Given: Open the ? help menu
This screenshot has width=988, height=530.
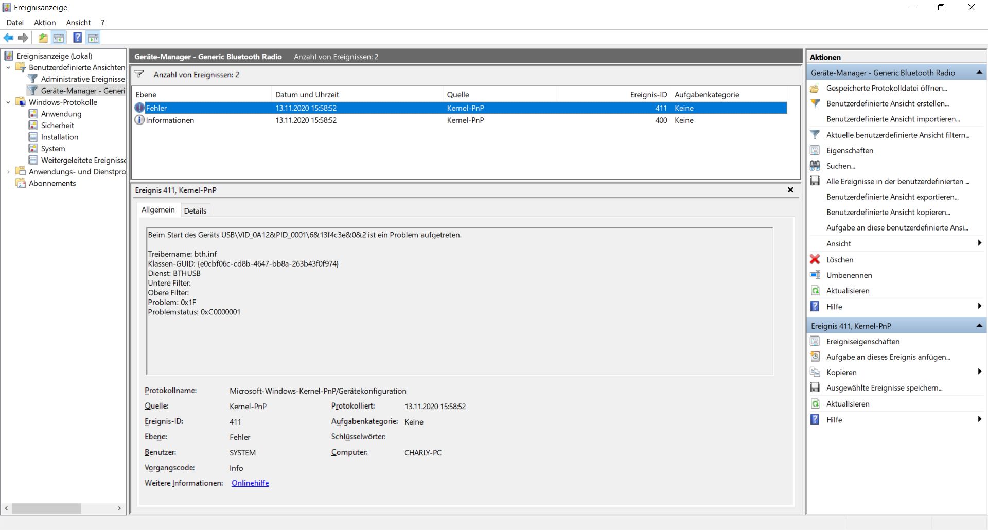Looking at the screenshot, I should pos(102,23).
